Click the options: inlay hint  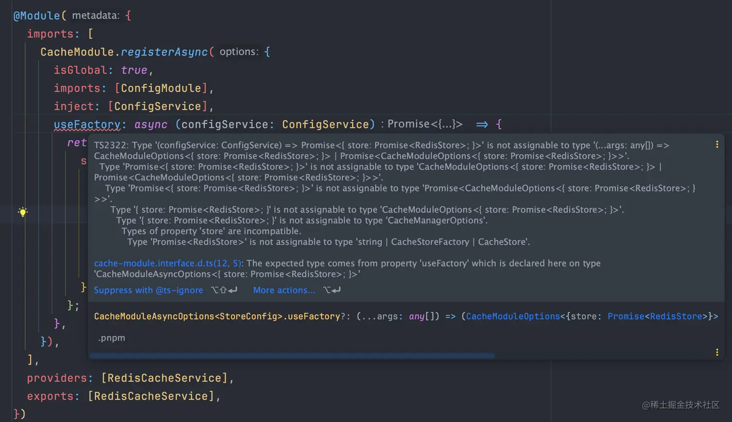point(239,52)
